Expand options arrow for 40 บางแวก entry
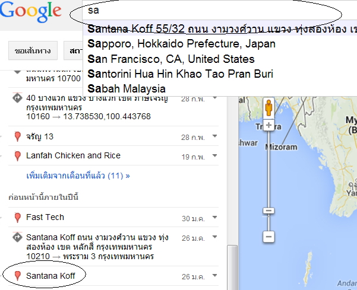The width and height of the screenshot is (357, 290). (214, 97)
